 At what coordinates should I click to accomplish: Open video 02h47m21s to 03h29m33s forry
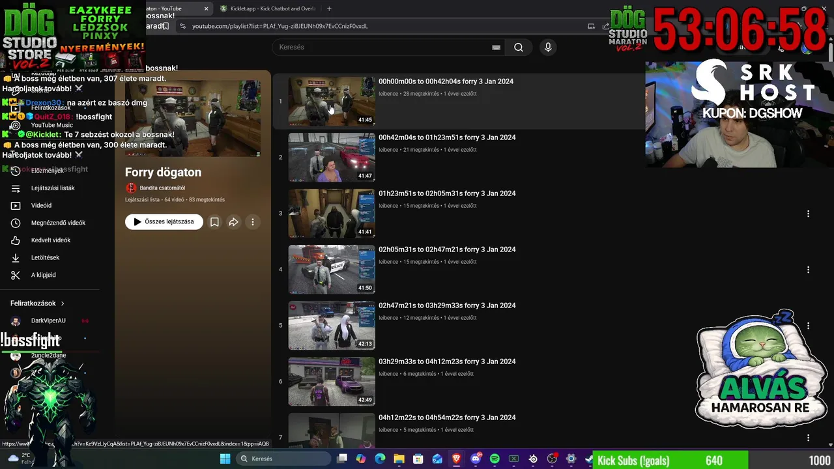[447, 306]
